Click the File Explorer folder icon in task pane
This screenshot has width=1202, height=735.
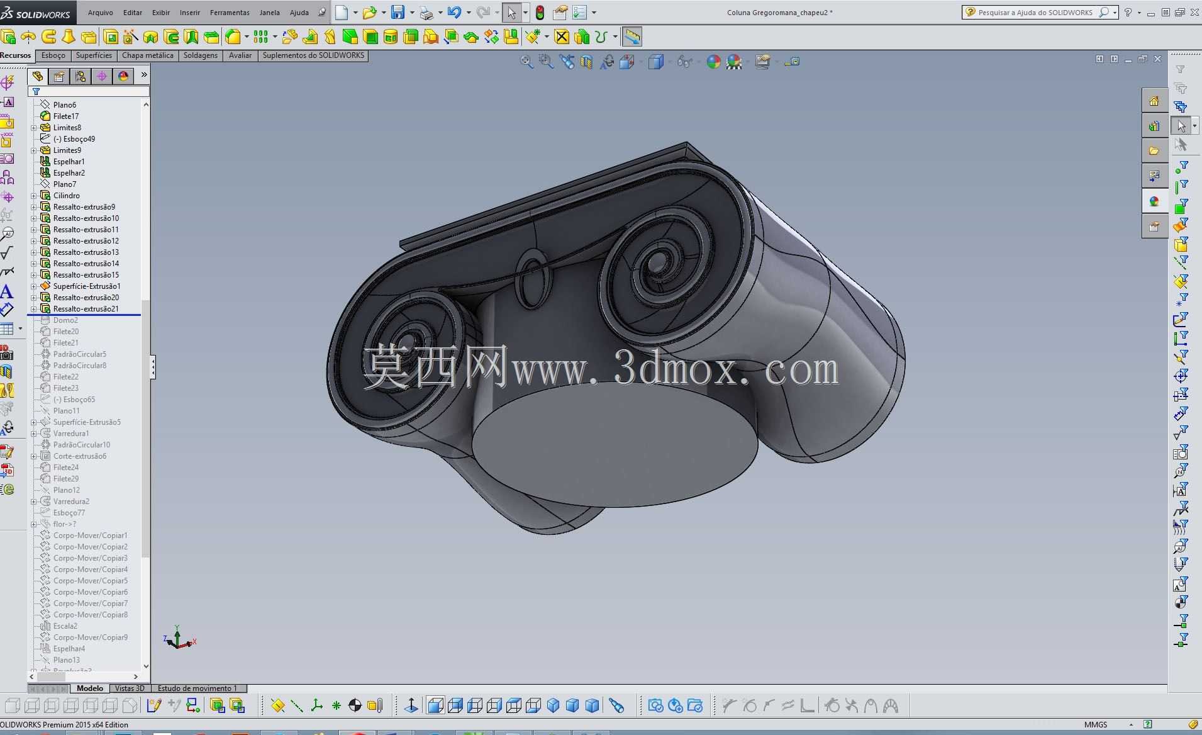(1154, 151)
